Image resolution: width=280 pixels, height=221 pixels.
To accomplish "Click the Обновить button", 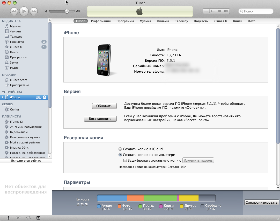I will tap(104, 106).
